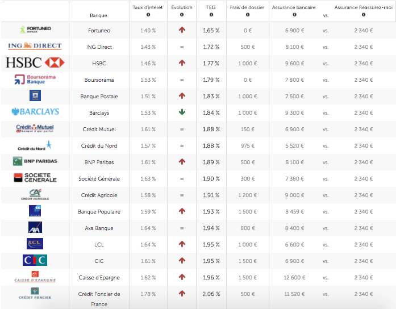The image size is (396, 309).
Task: Click the Banque column header
Action: click(x=98, y=15)
